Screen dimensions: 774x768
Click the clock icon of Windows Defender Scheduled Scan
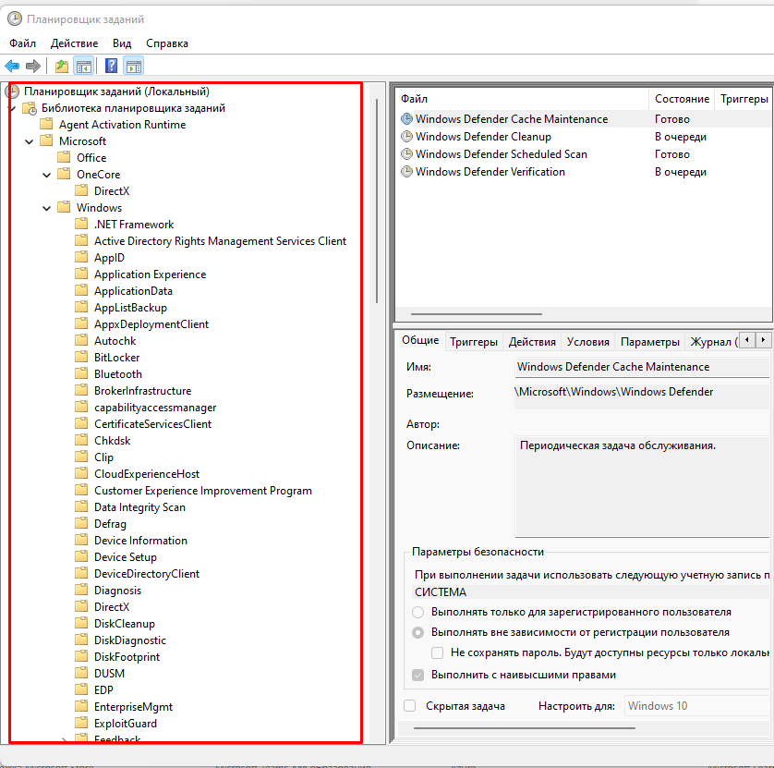click(406, 154)
